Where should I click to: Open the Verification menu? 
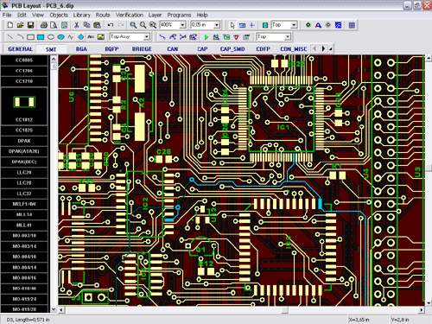(130, 15)
